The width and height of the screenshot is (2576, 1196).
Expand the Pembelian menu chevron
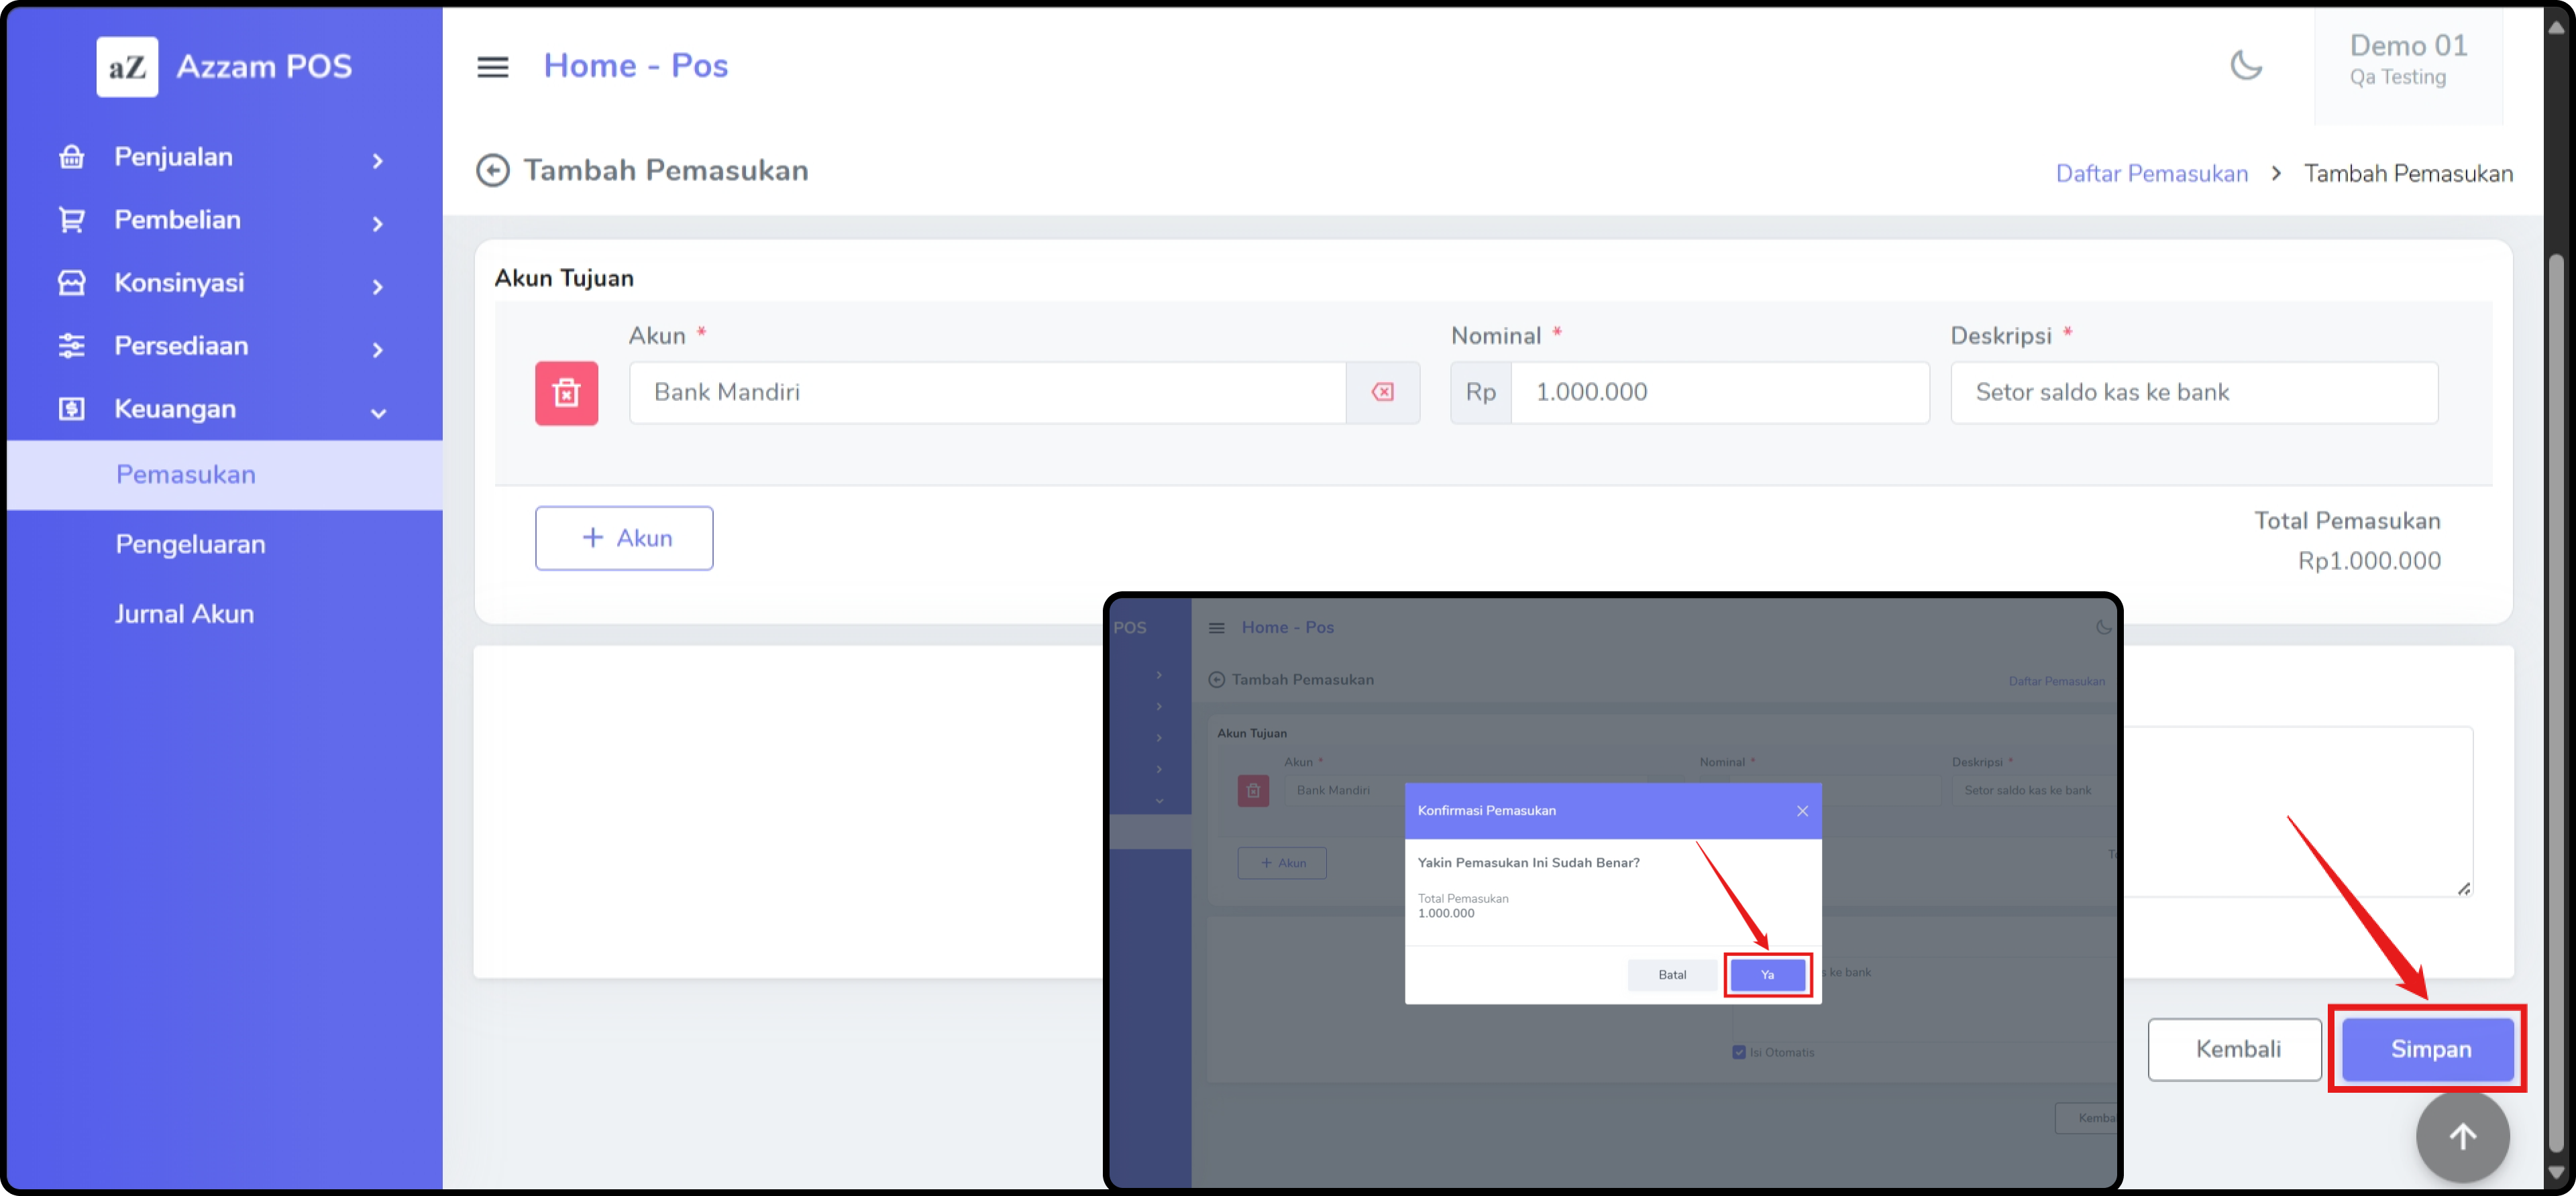pos(378,223)
